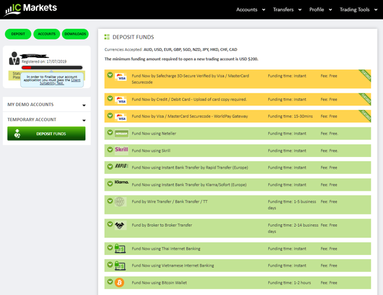Click 'Funding time: 15-30mins' in the WorldPay row
383x295 pixels.
coord(290,116)
